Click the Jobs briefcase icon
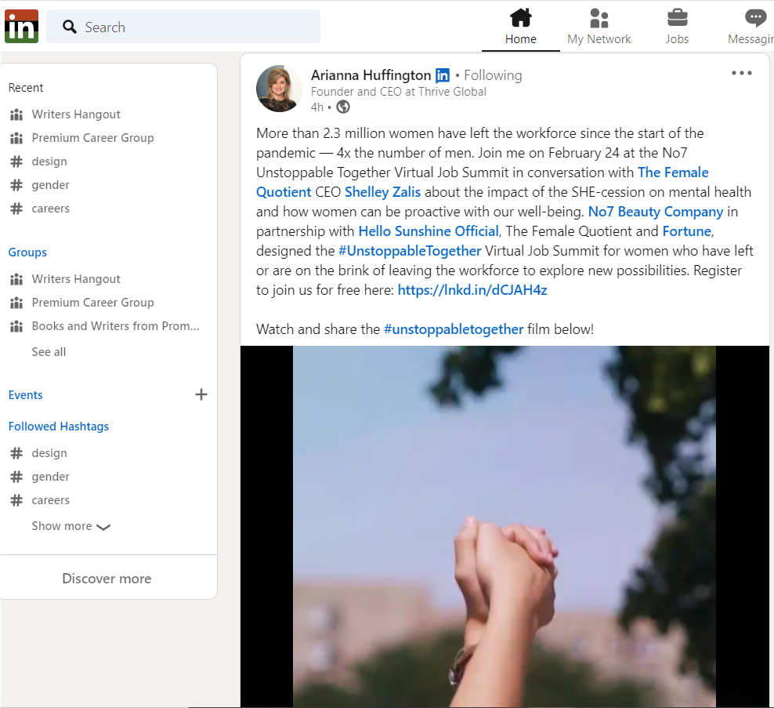This screenshot has height=708, width=774. coord(677,18)
